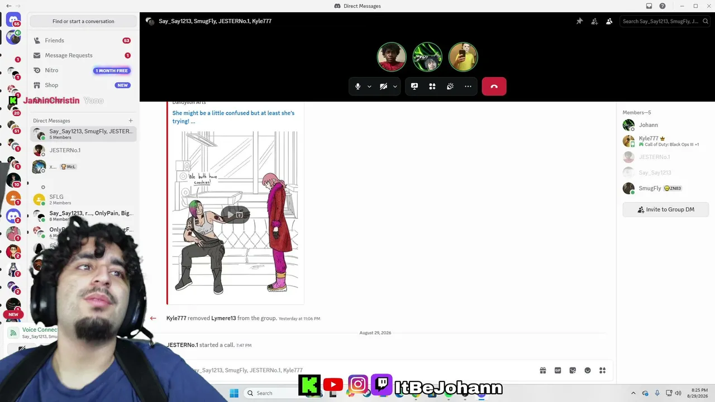Open more call options ellipsis

[x=468, y=87]
